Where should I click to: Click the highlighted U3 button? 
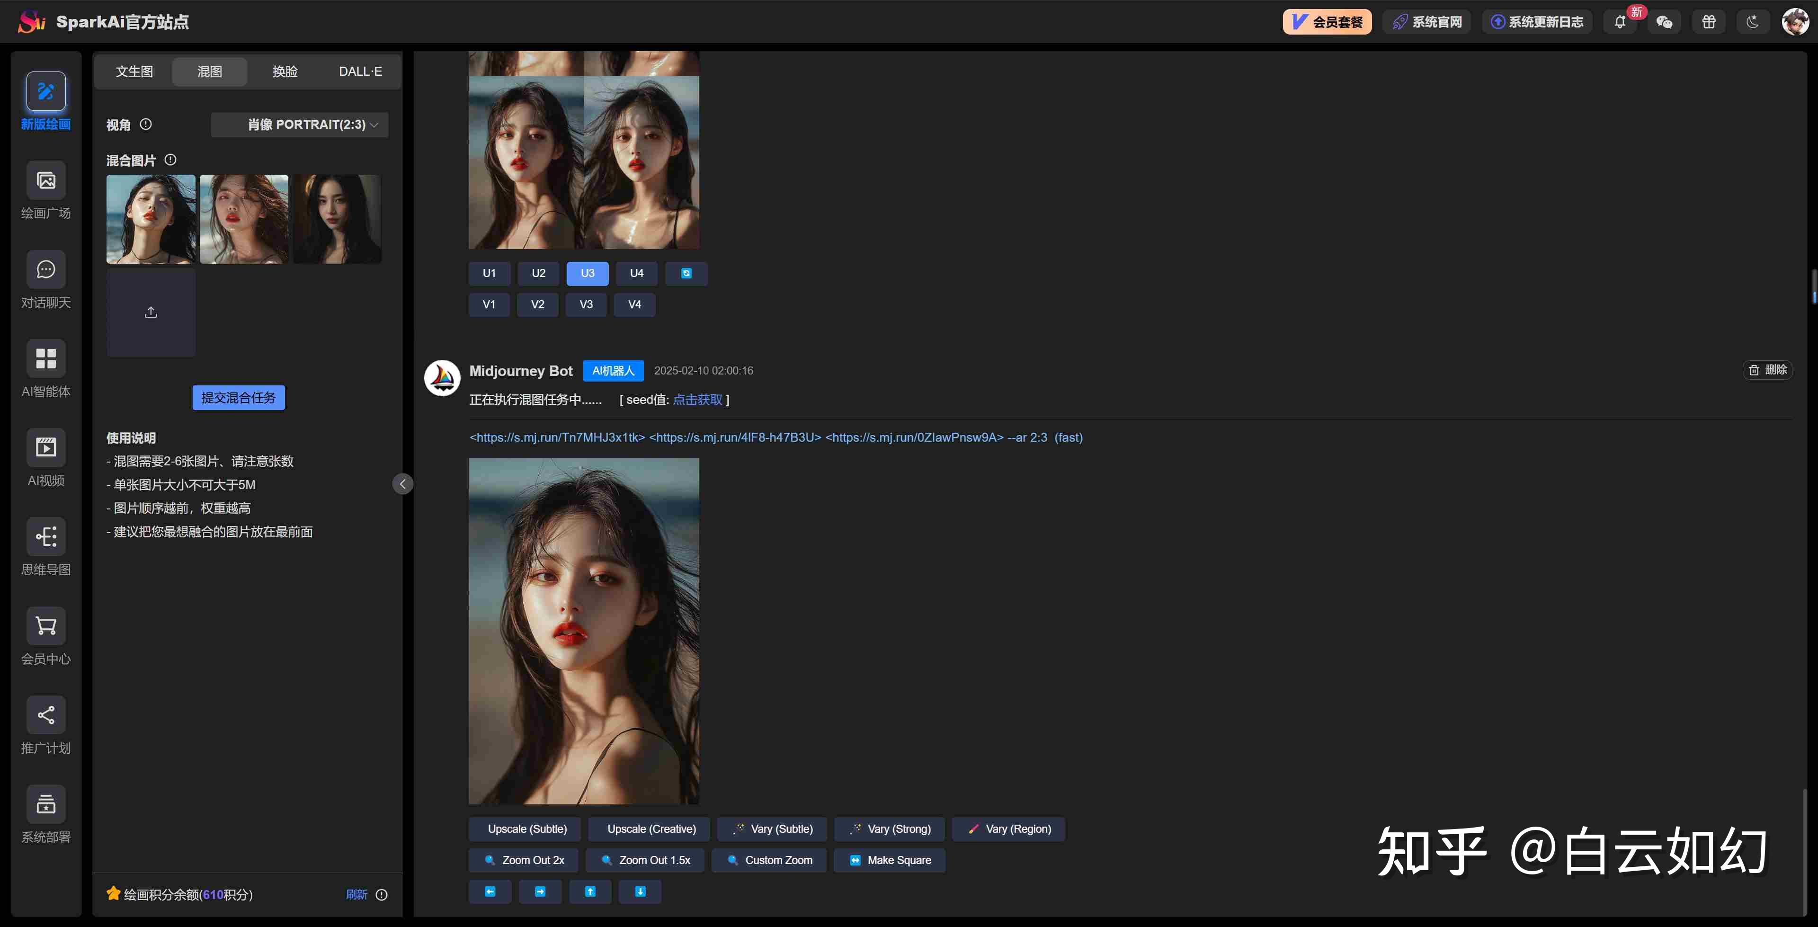coord(587,273)
